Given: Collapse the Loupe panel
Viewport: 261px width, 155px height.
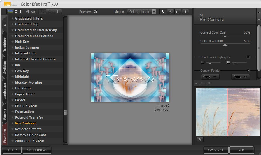Looking at the screenshot, I should (x=196, y=83).
